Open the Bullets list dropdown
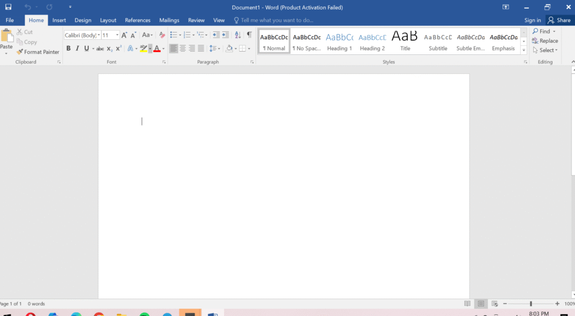 [180, 35]
